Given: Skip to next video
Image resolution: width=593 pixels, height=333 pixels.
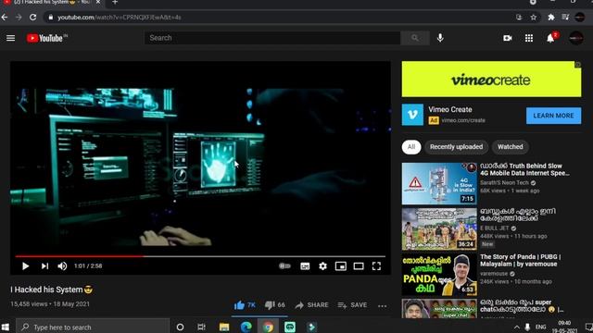Looking at the screenshot, I should click(44, 266).
